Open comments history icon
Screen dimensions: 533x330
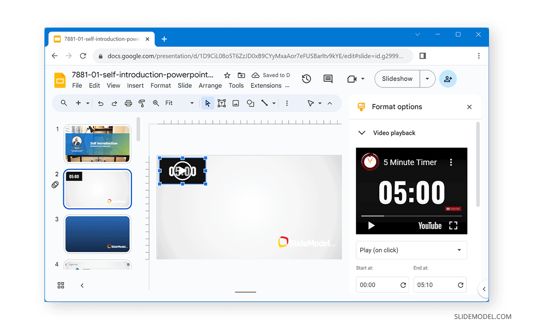tap(328, 79)
